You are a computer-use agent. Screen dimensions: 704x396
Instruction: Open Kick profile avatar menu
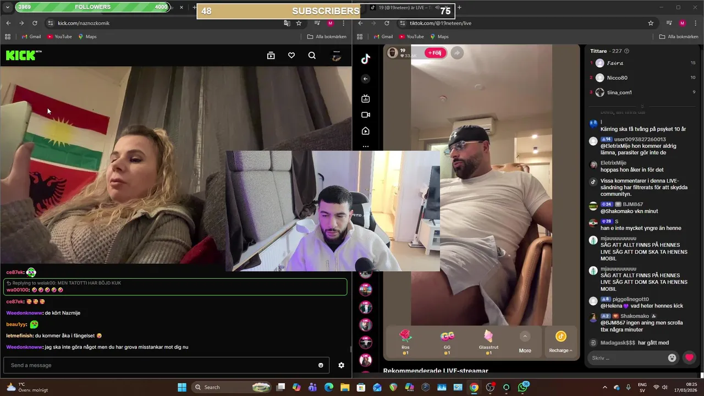(x=337, y=56)
